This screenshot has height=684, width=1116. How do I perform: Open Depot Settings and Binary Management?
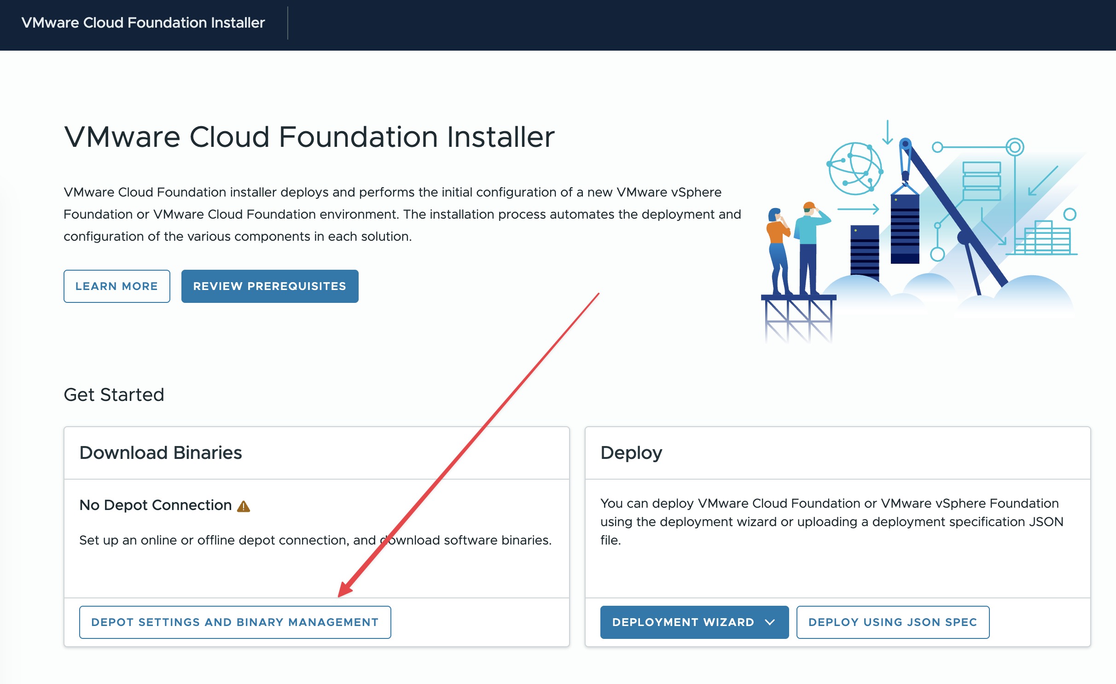[235, 622]
